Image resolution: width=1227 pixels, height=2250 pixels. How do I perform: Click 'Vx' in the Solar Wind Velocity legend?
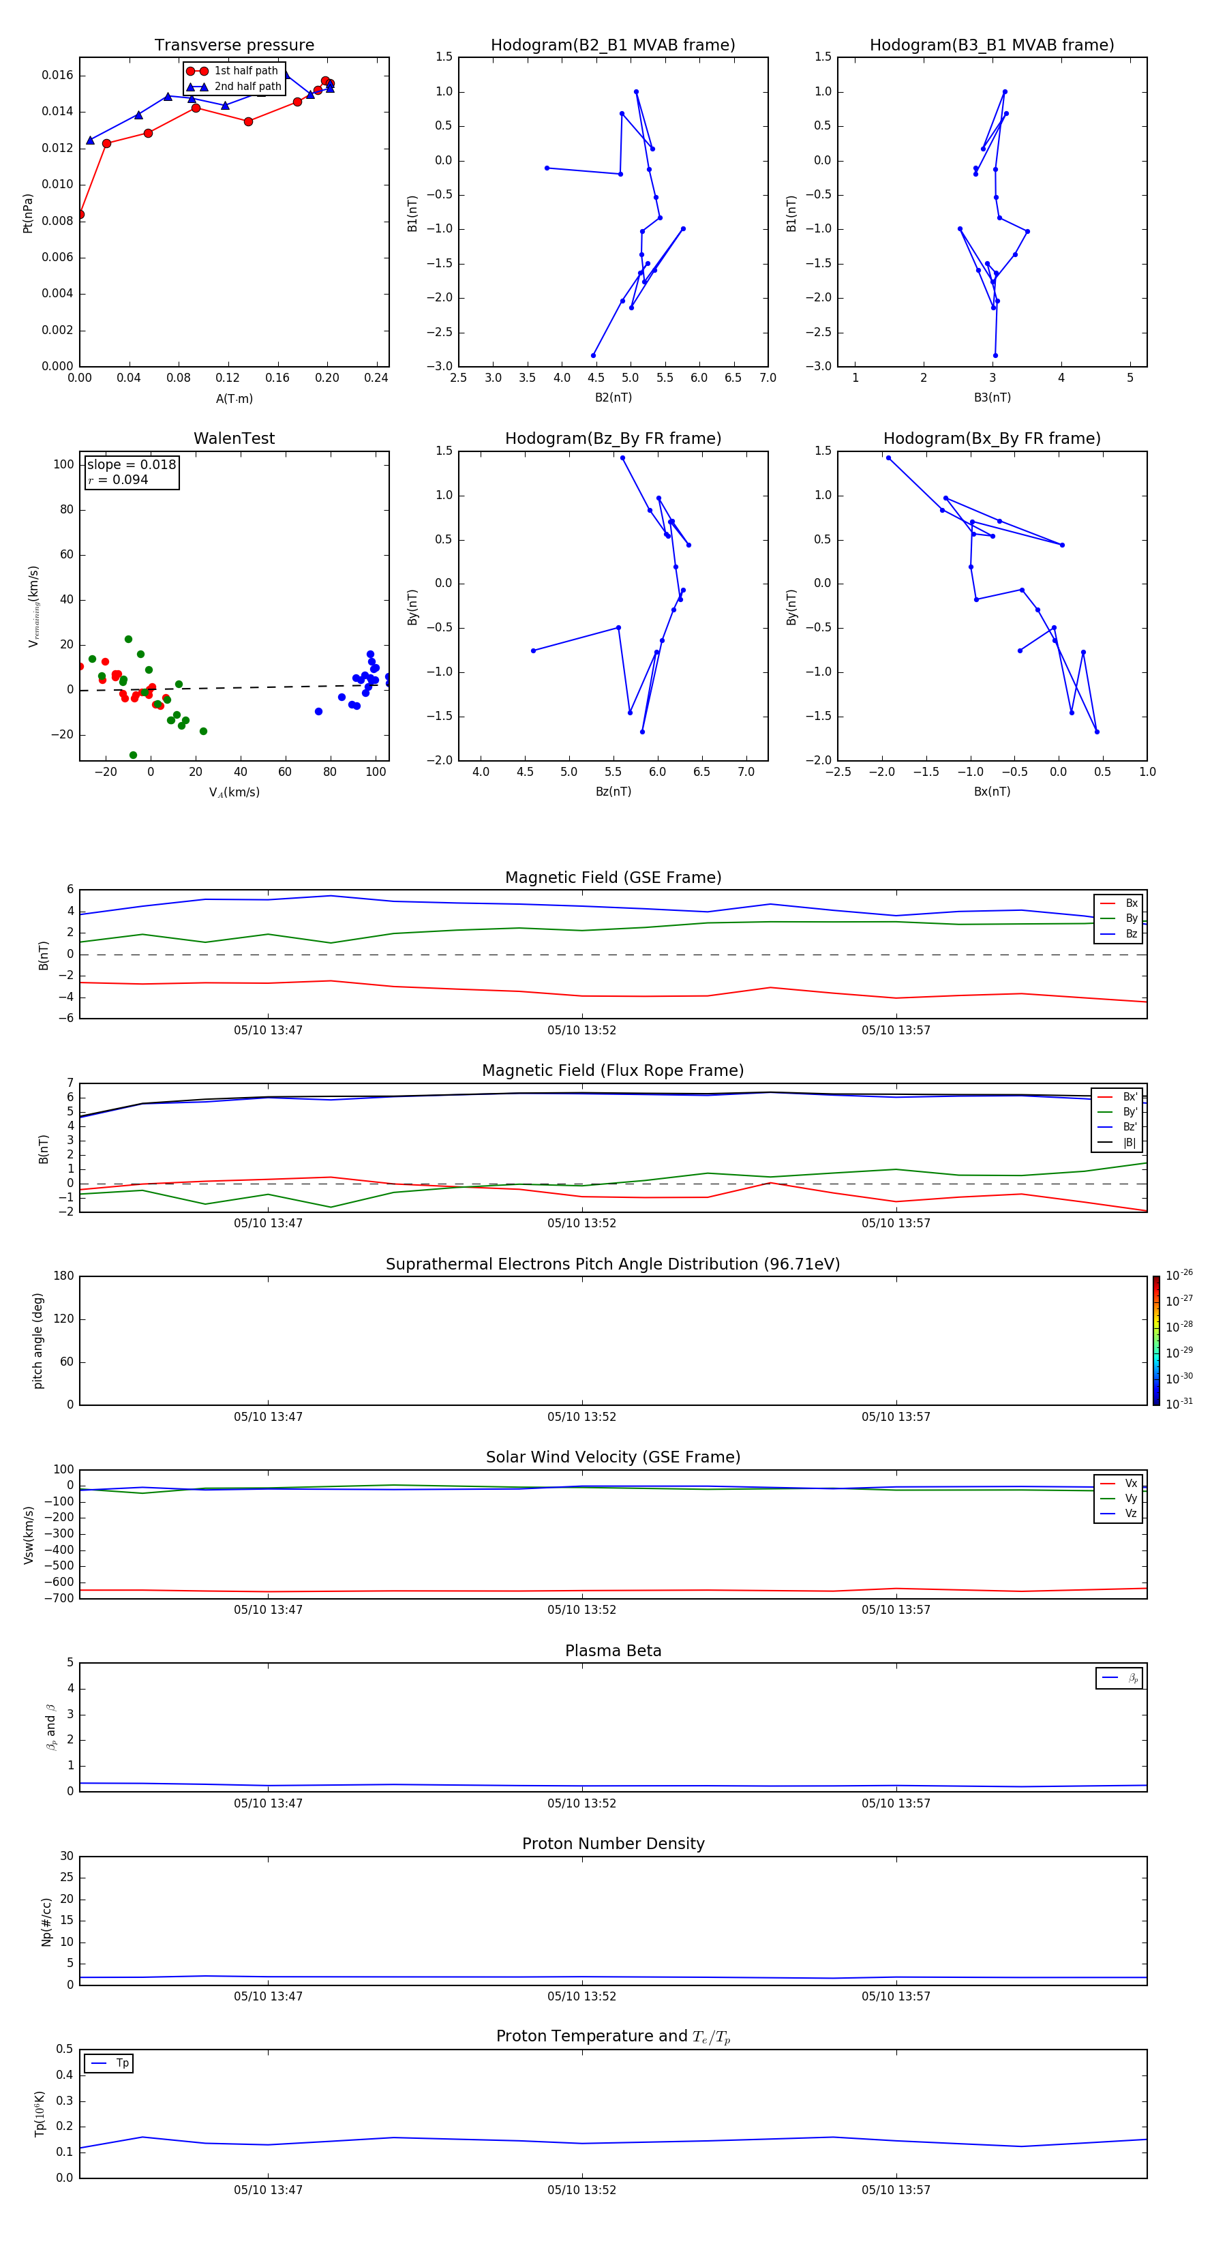(x=1131, y=1484)
